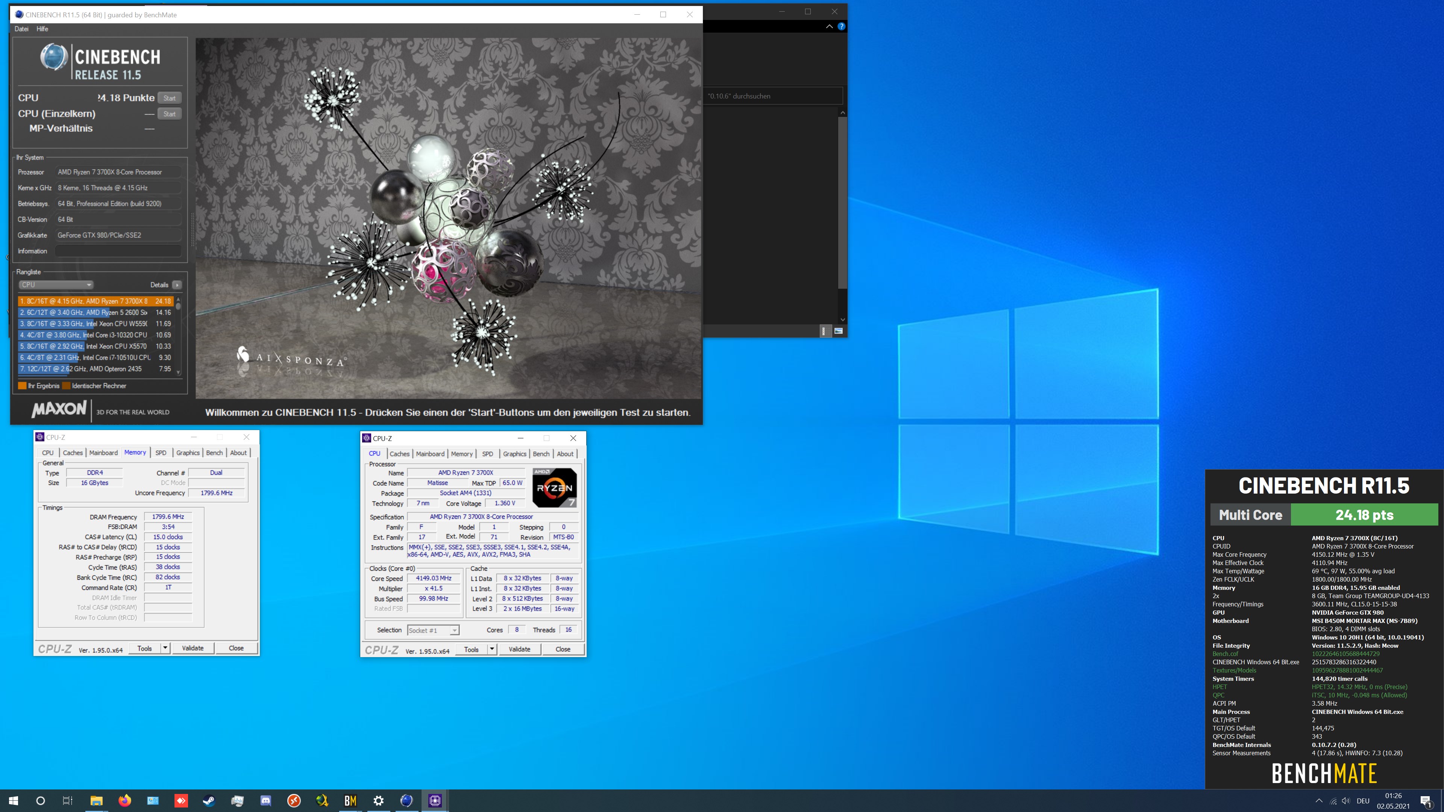Image resolution: width=1444 pixels, height=812 pixels.
Task: Click Validate in the right CPU-Z window
Action: 520,650
